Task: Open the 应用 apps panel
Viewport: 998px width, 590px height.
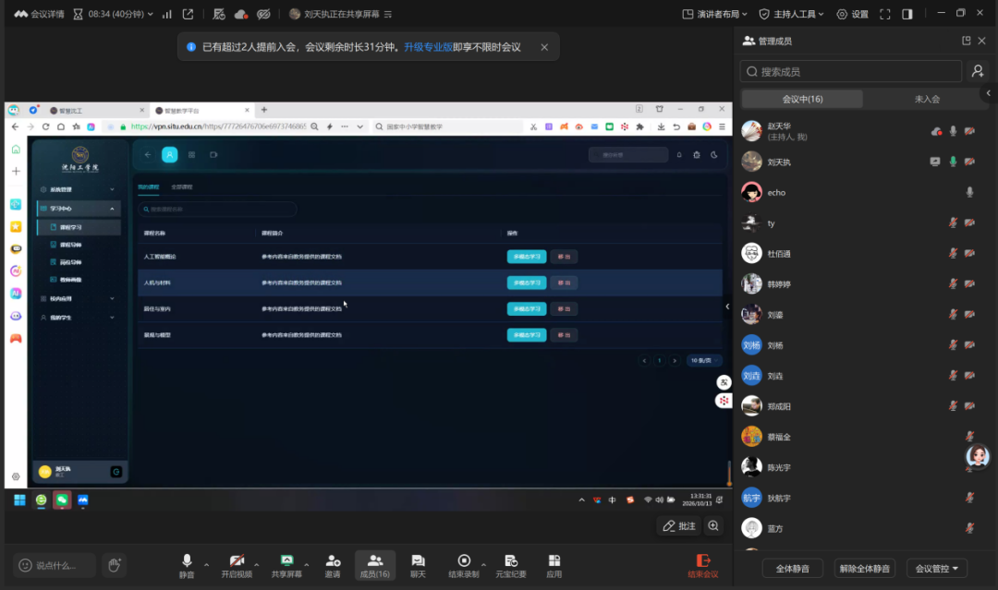Action: [x=554, y=565]
